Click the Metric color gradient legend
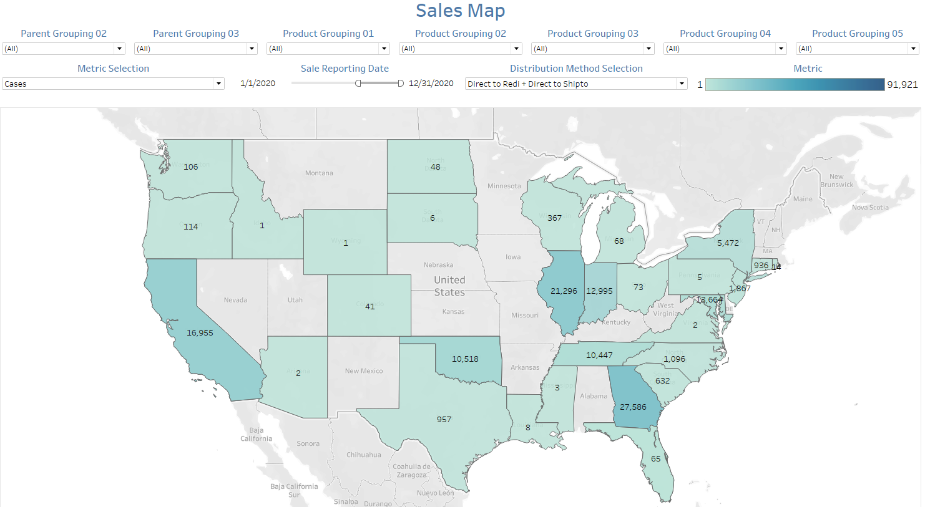The image size is (925, 507). 795,84
